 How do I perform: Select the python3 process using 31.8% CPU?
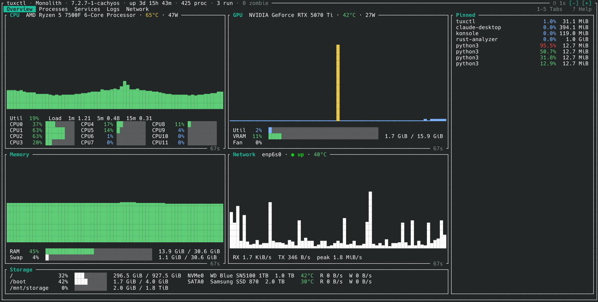click(x=522, y=58)
